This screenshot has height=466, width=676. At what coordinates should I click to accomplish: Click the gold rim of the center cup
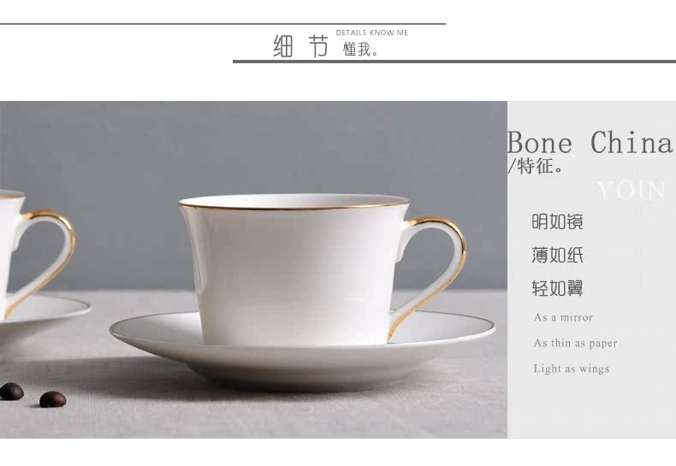click(x=294, y=204)
